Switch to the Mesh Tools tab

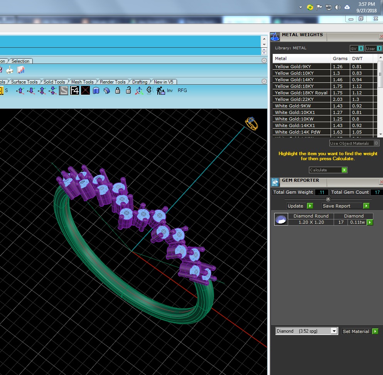tap(82, 82)
